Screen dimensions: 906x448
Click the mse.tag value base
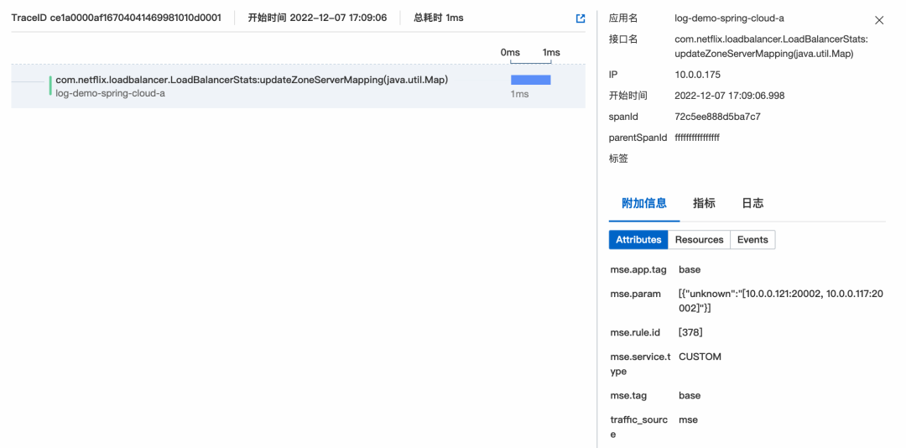[x=690, y=395]
